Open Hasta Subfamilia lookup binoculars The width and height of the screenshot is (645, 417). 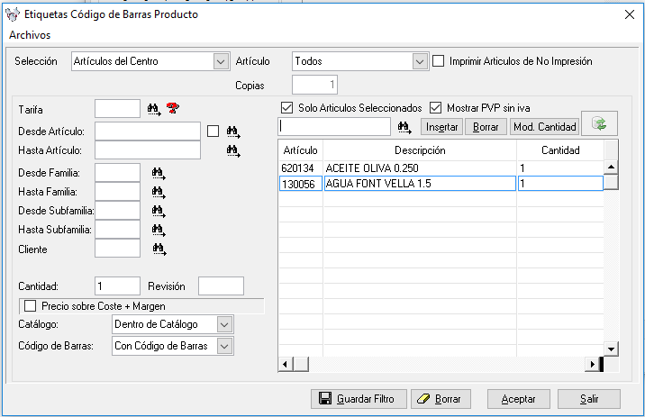click(159, 230)
